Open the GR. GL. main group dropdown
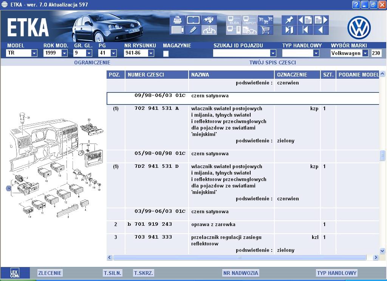The width and height of the screenshot is (387, 281). point(89,53)
